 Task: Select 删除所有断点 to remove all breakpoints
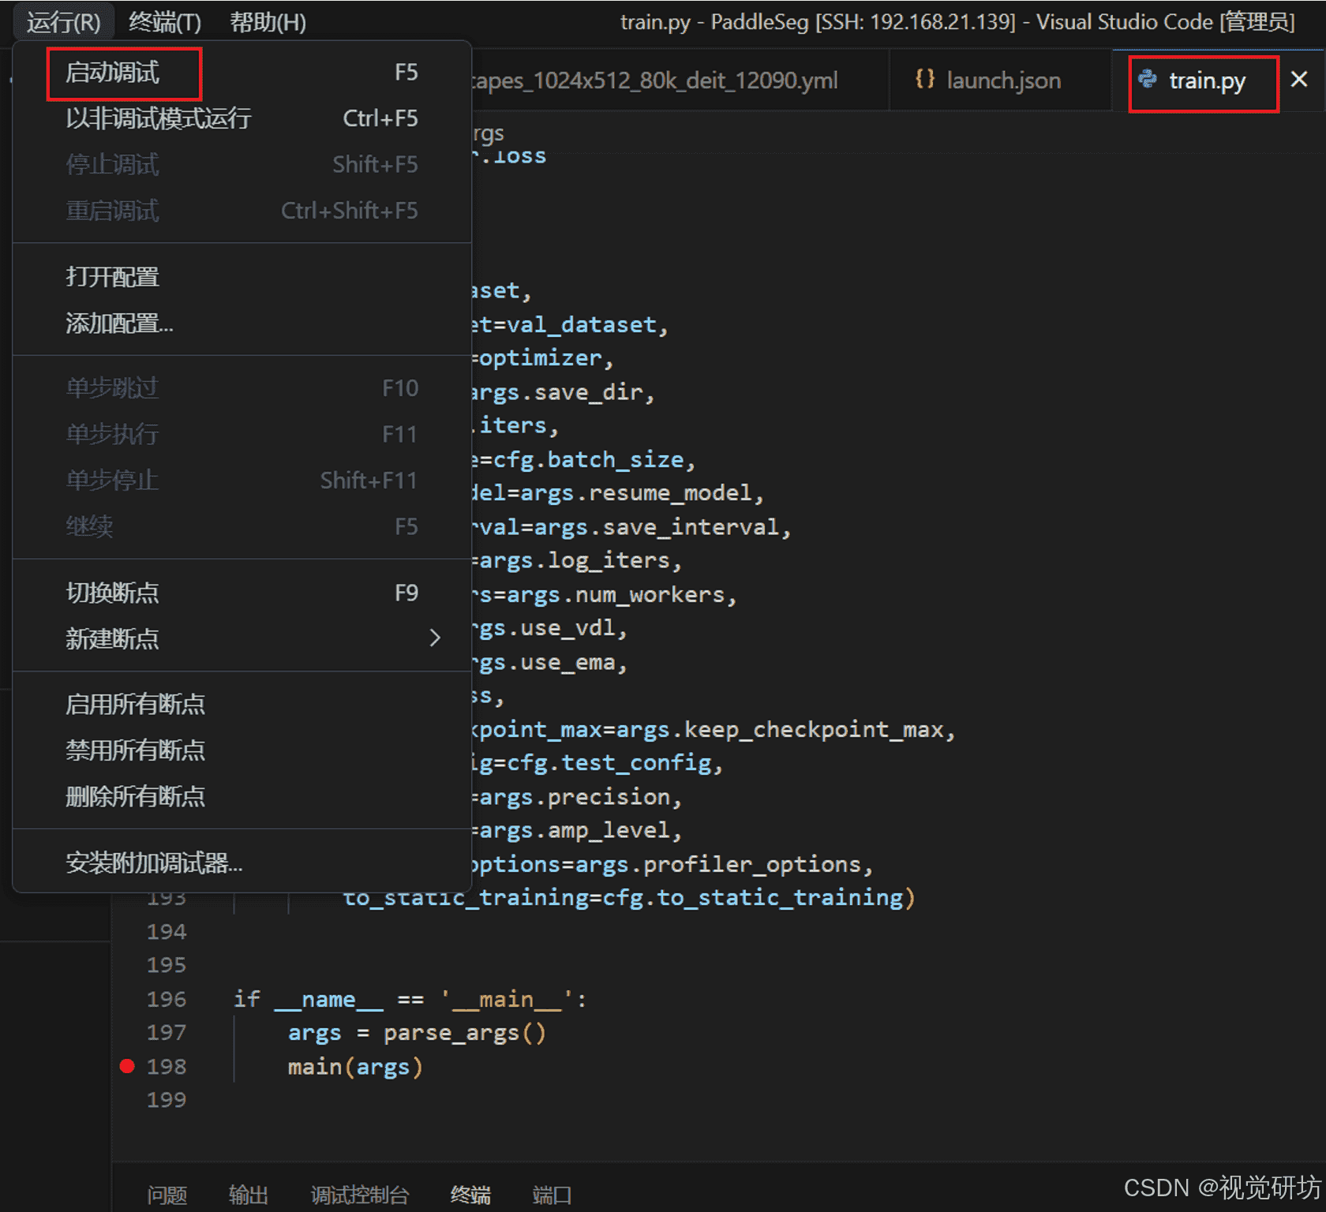[x=136, y=796]
